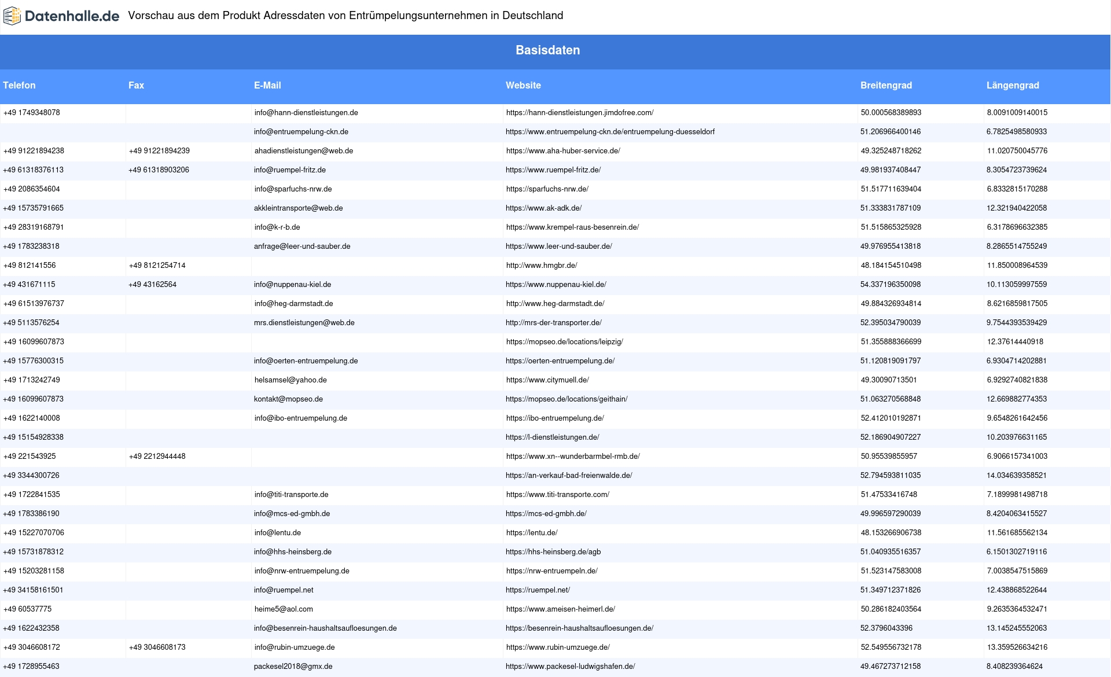1111x677 pixels.
Task: Click latitude value 54.337196350098
Action: point(891,285)
